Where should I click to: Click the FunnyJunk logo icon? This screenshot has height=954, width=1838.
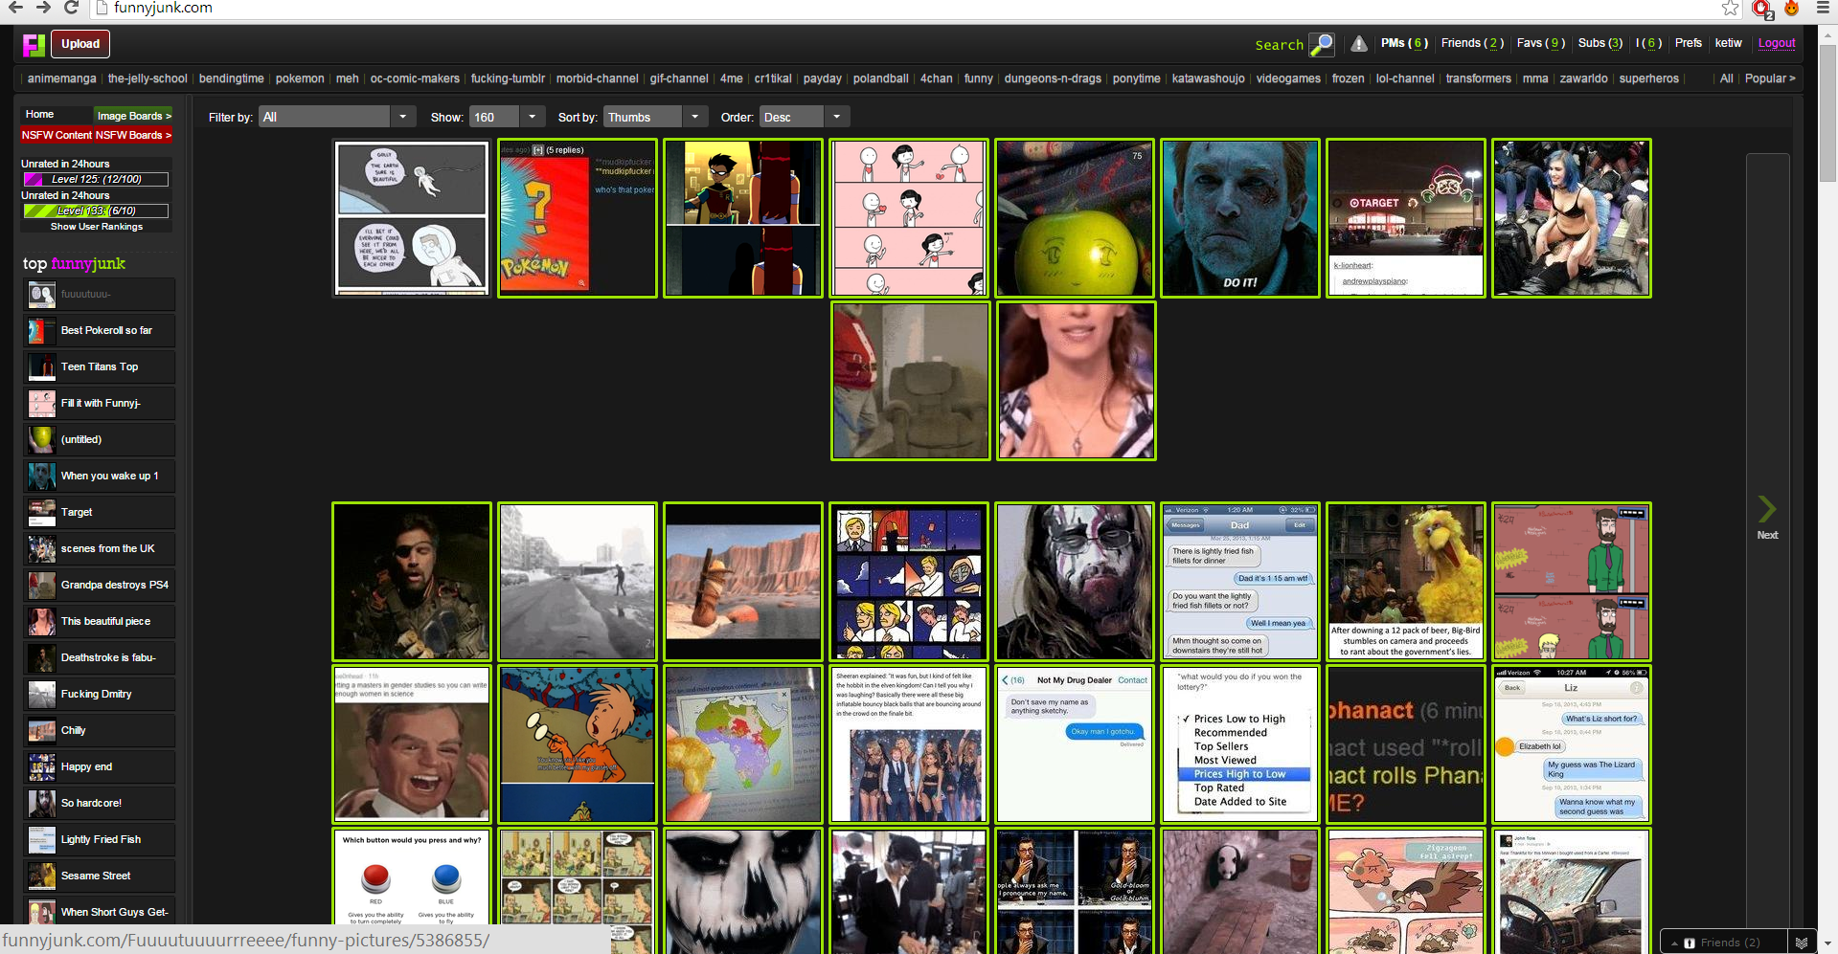click(34, 44)
